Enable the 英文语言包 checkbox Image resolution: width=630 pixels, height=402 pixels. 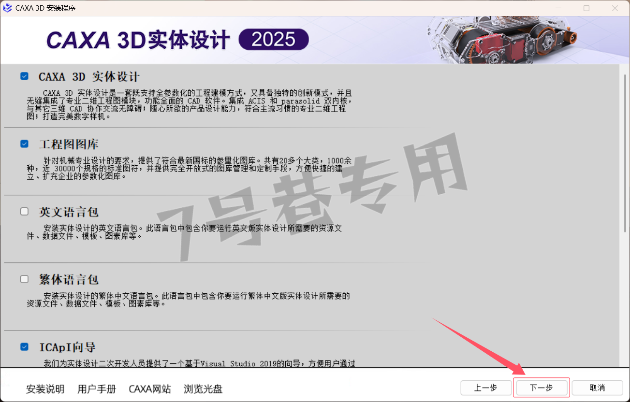[24, 212]
